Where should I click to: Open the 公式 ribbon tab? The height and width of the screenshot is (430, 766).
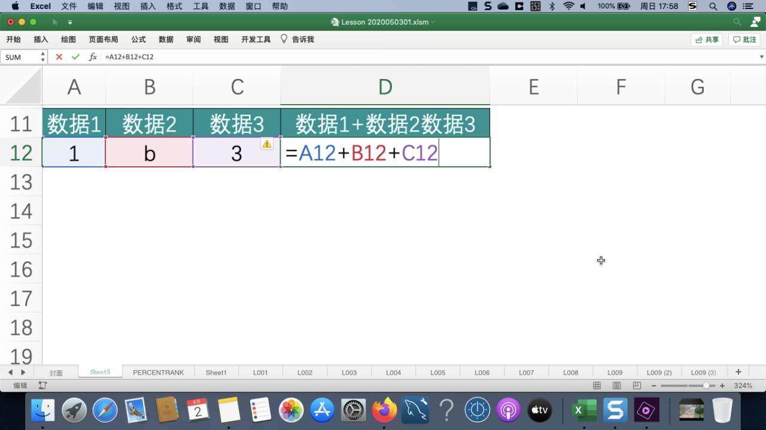coord(138,39)
